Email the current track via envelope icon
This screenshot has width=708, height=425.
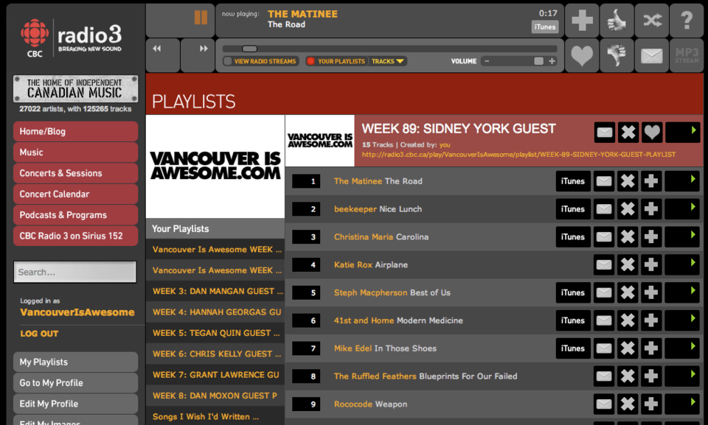point(652,55)
